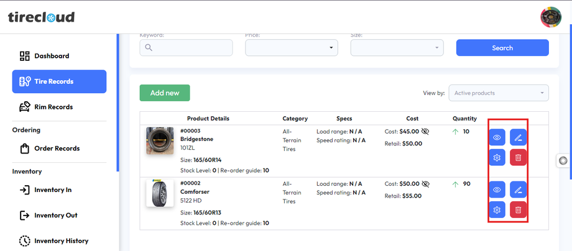Screen dimensions: 572x251
Task: Expand the Size filter dropdown
Action: point(397,48)
